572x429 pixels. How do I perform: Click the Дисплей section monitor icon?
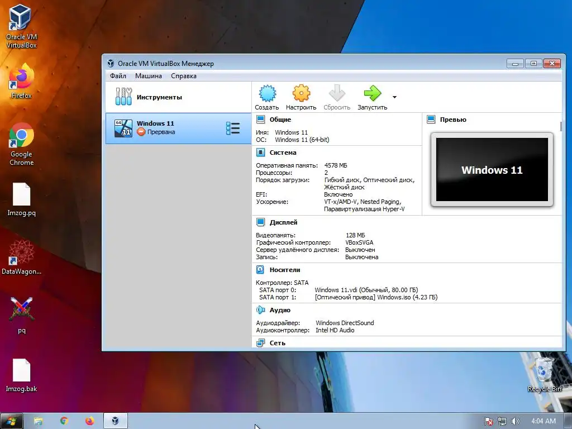(x=260, y=222)
